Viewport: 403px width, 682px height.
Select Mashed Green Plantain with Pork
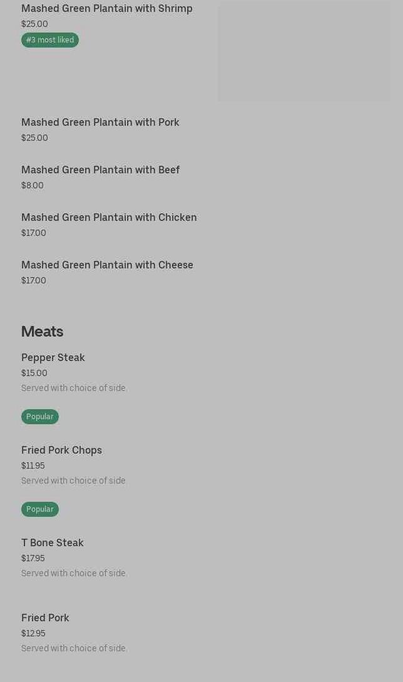point(100,123)
